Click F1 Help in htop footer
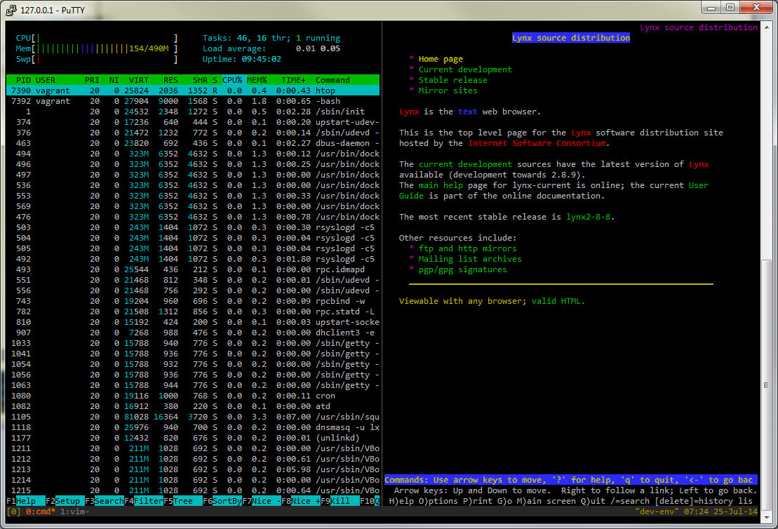 25,501
